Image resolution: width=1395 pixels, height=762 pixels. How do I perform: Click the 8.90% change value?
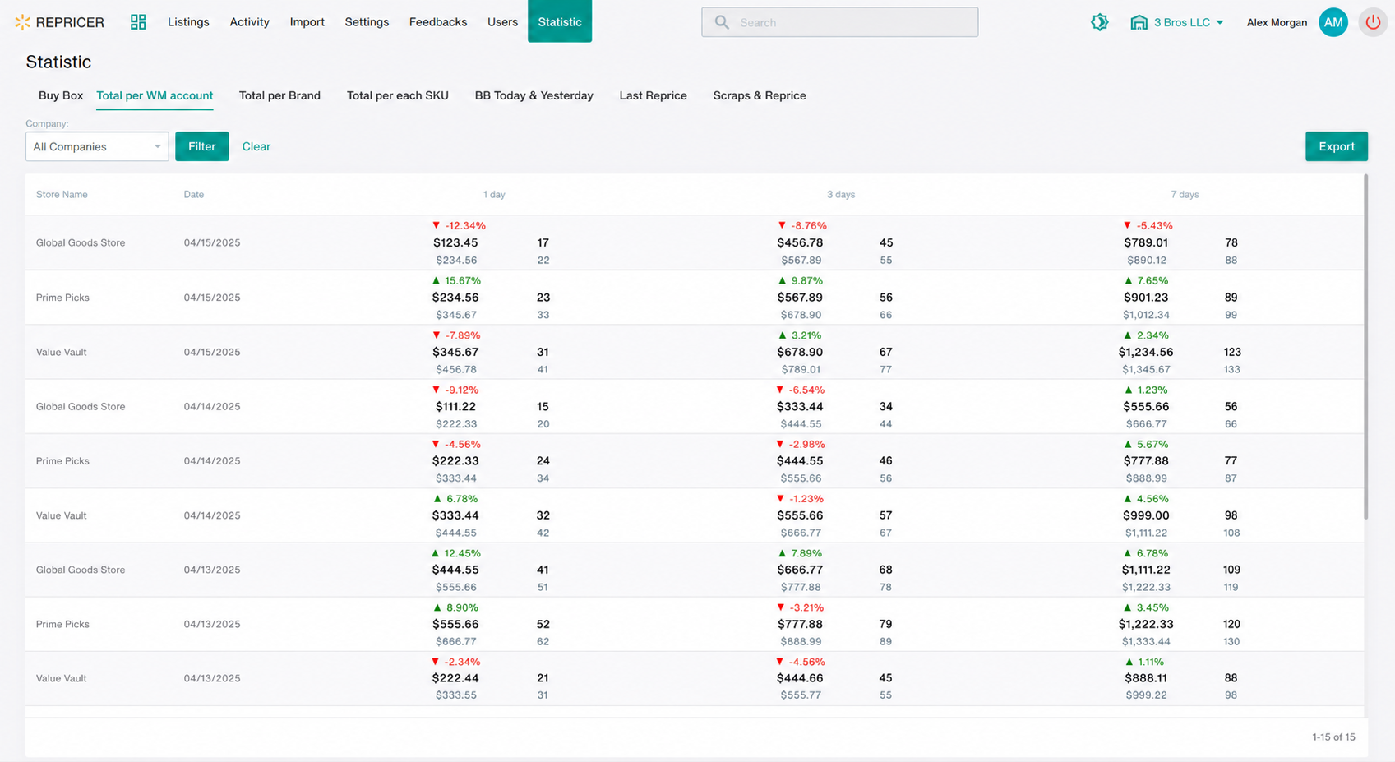pos(461,607)
